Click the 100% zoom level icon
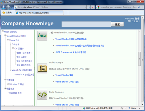The width and height of the screenshot is (145, 111). click(130, 108)
